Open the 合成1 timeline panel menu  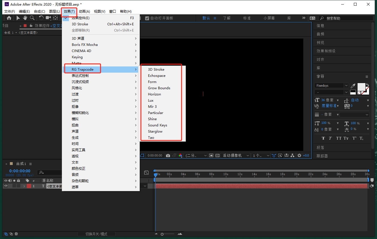pos(30,164)
